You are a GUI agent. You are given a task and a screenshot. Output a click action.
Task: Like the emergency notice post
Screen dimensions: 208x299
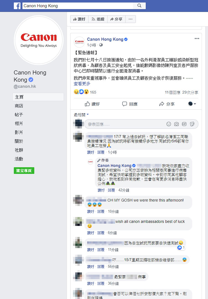pos(92,104)
